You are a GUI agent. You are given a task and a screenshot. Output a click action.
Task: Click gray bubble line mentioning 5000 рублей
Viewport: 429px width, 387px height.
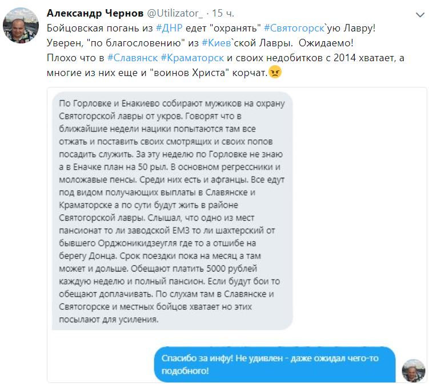click(x=158, y=269)
